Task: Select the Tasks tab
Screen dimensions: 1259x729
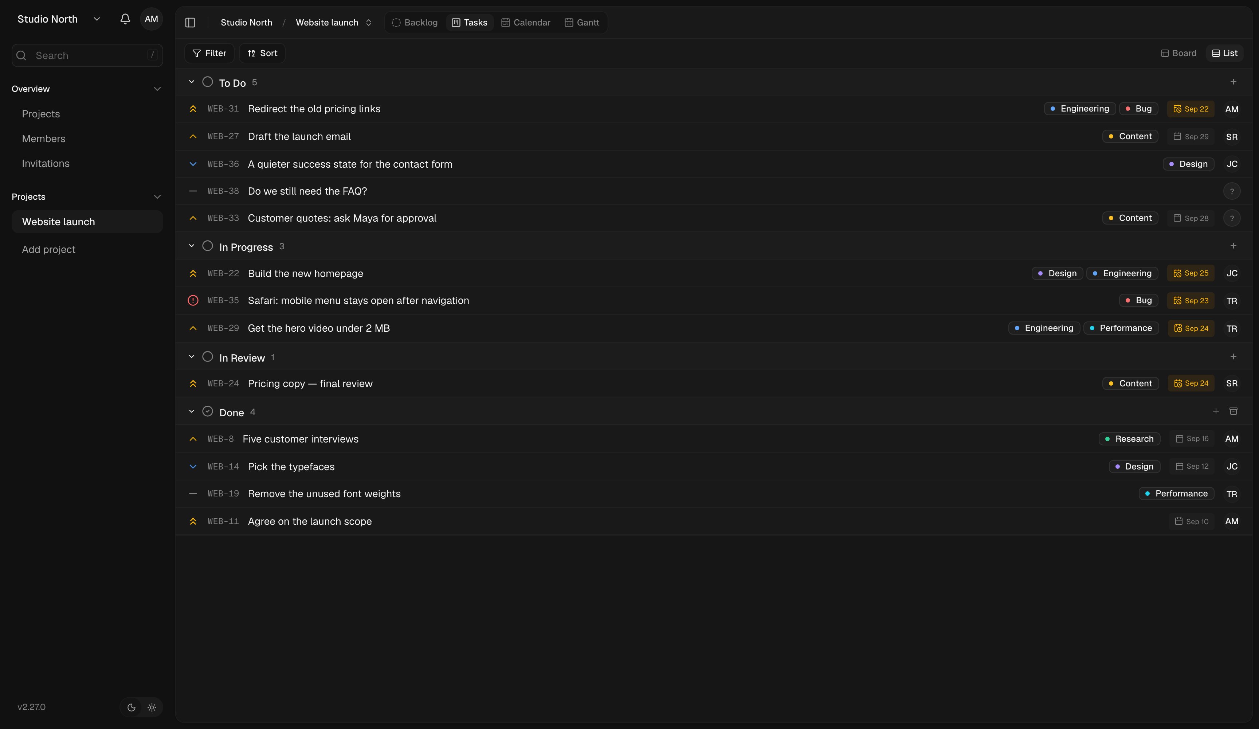Action: coord(469,23)
